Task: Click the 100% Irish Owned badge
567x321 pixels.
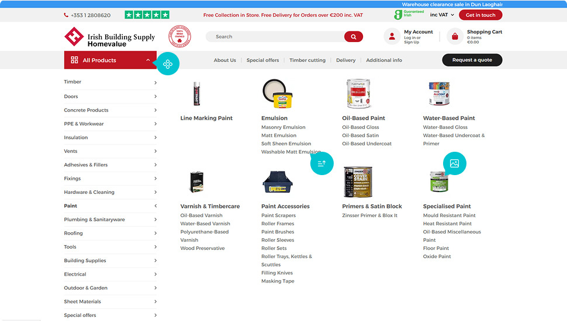Action: 179,36
